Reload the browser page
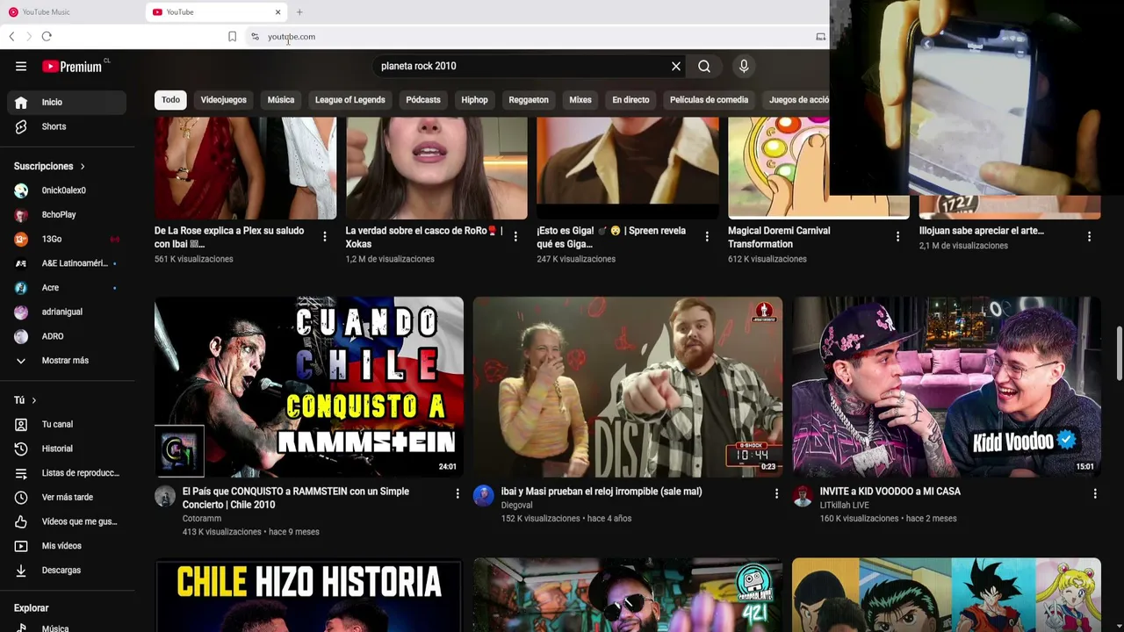Screen dimensions: 1124x632 47,36
